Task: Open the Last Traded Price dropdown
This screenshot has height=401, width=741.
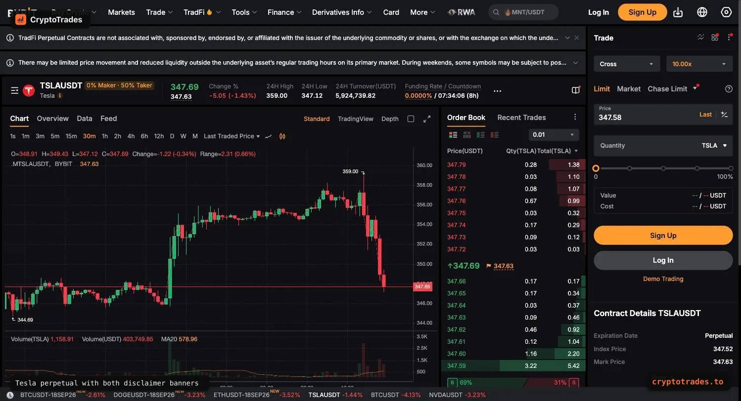Action: (x=232, y=136)
